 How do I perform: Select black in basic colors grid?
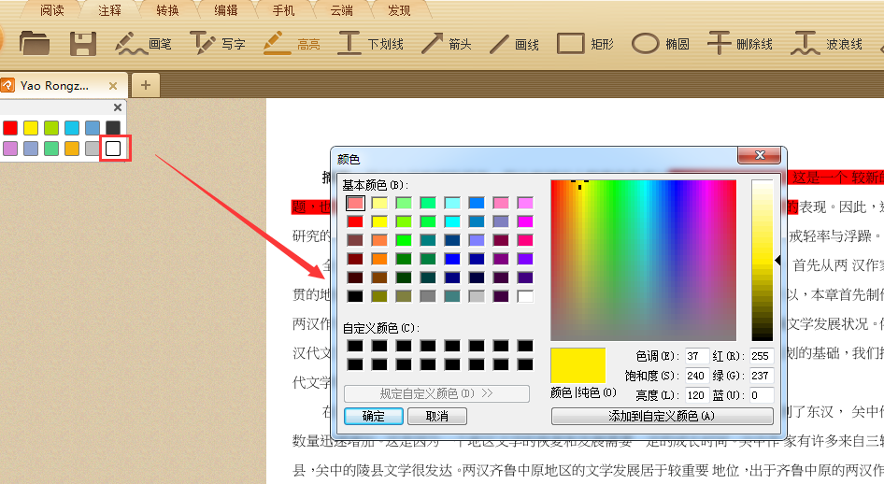point(355,296)
